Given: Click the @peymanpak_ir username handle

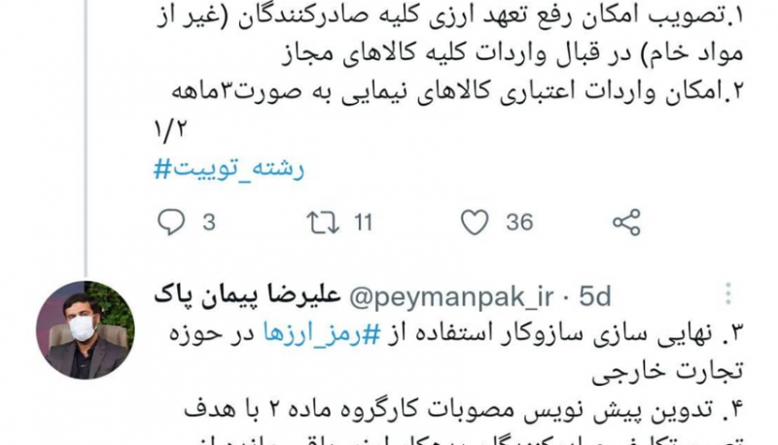Looking at the screenshot, I should pyautogui.click(x=451, y=297).
